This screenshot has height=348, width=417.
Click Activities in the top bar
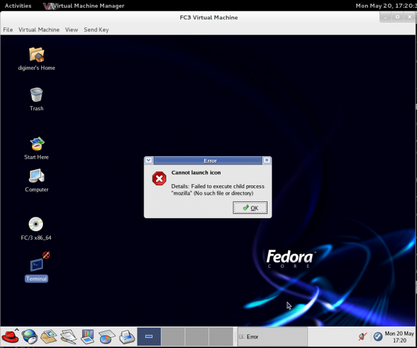(x=18, y=6)
